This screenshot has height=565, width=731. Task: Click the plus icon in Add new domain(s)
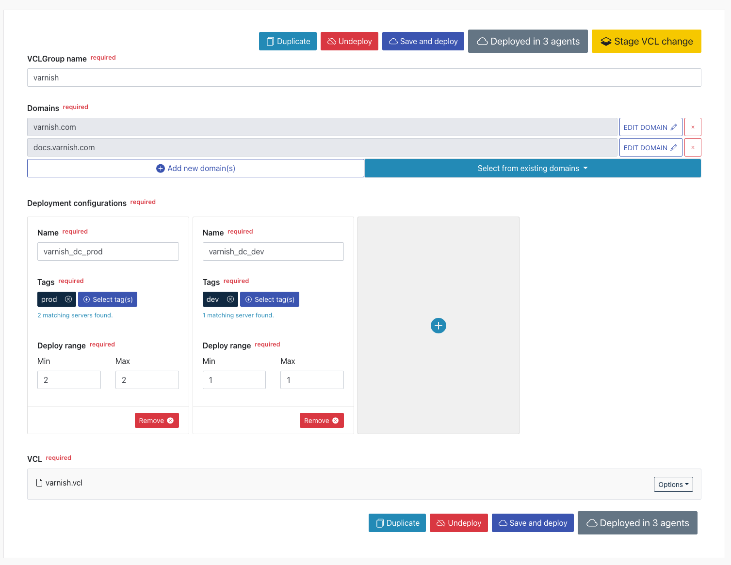click(160, 168)
